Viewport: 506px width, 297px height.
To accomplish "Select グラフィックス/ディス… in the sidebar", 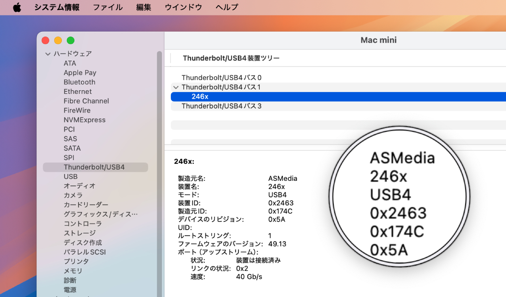I will tap(100, 214).
